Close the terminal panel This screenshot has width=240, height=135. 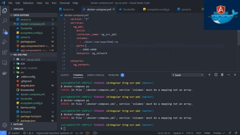tap(235, 75)
